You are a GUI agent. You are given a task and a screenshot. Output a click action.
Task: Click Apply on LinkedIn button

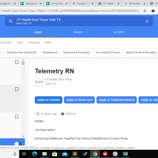pos(49,100)
